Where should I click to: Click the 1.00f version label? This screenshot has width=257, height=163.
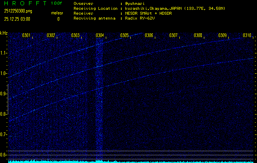pos(57,3)
